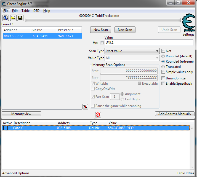Image resolution: width=197 pixels, height=177 pixels.
Task: Toggle the Unrandomizer checkbox
Action: (163, 78)
